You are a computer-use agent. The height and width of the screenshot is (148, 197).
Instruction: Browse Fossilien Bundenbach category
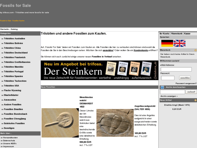click(x=15, y=114)
